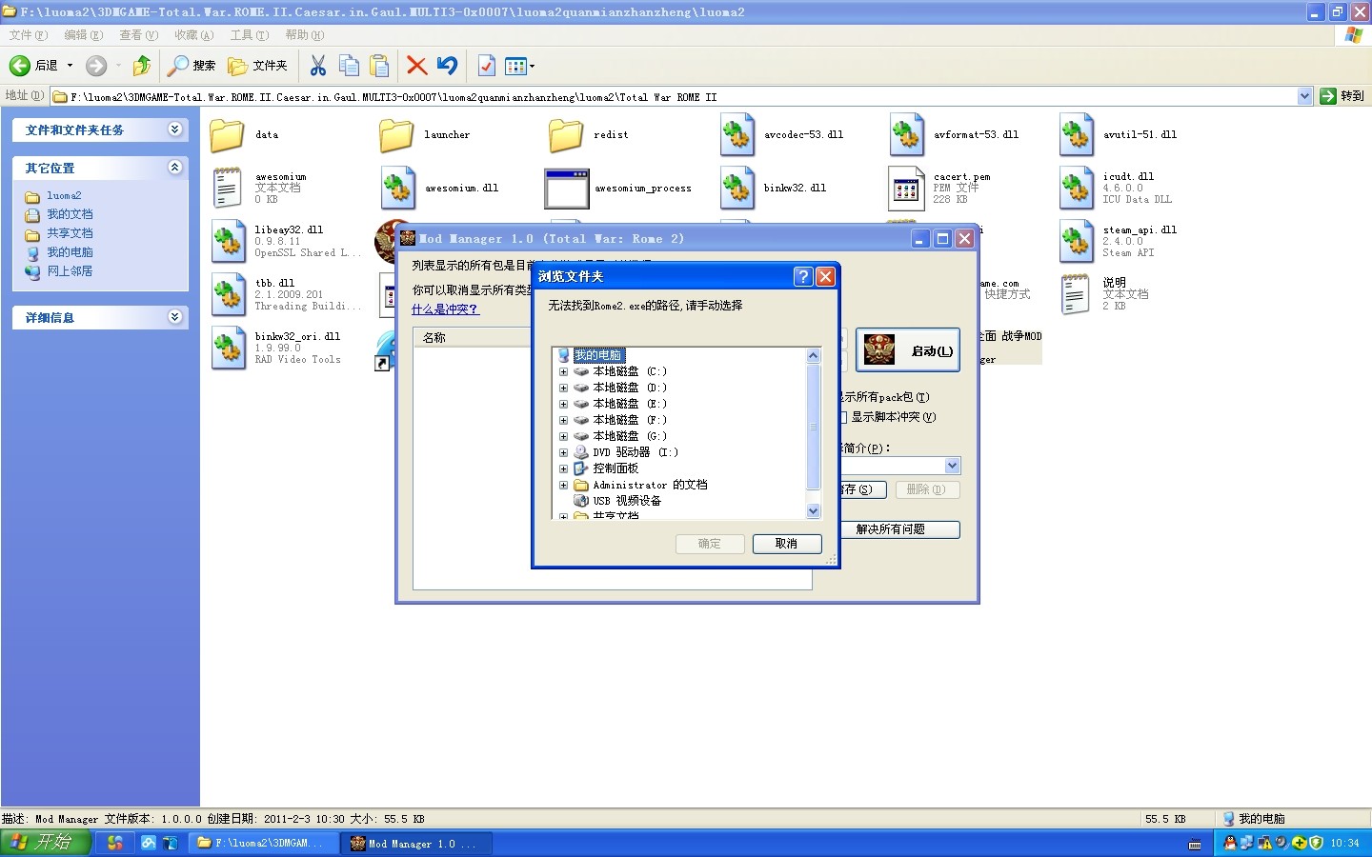Click the Search (搜索) toolbar icon
Screen dimensions: 1372x857
tap(178, 66)
